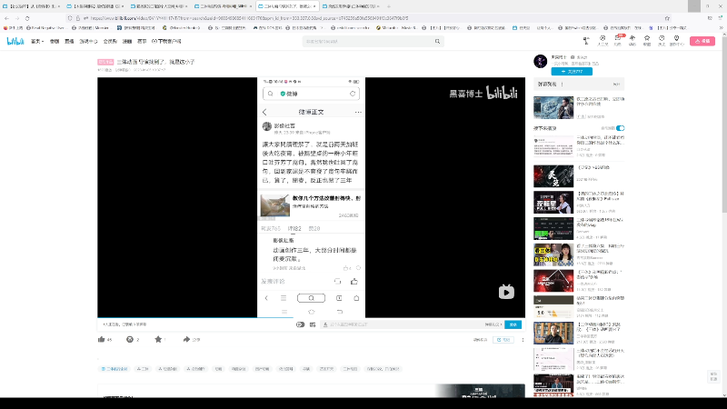Open the recommended thumbnail with woman in white
This screenshot has width=727, height=409.
(553, 202)
